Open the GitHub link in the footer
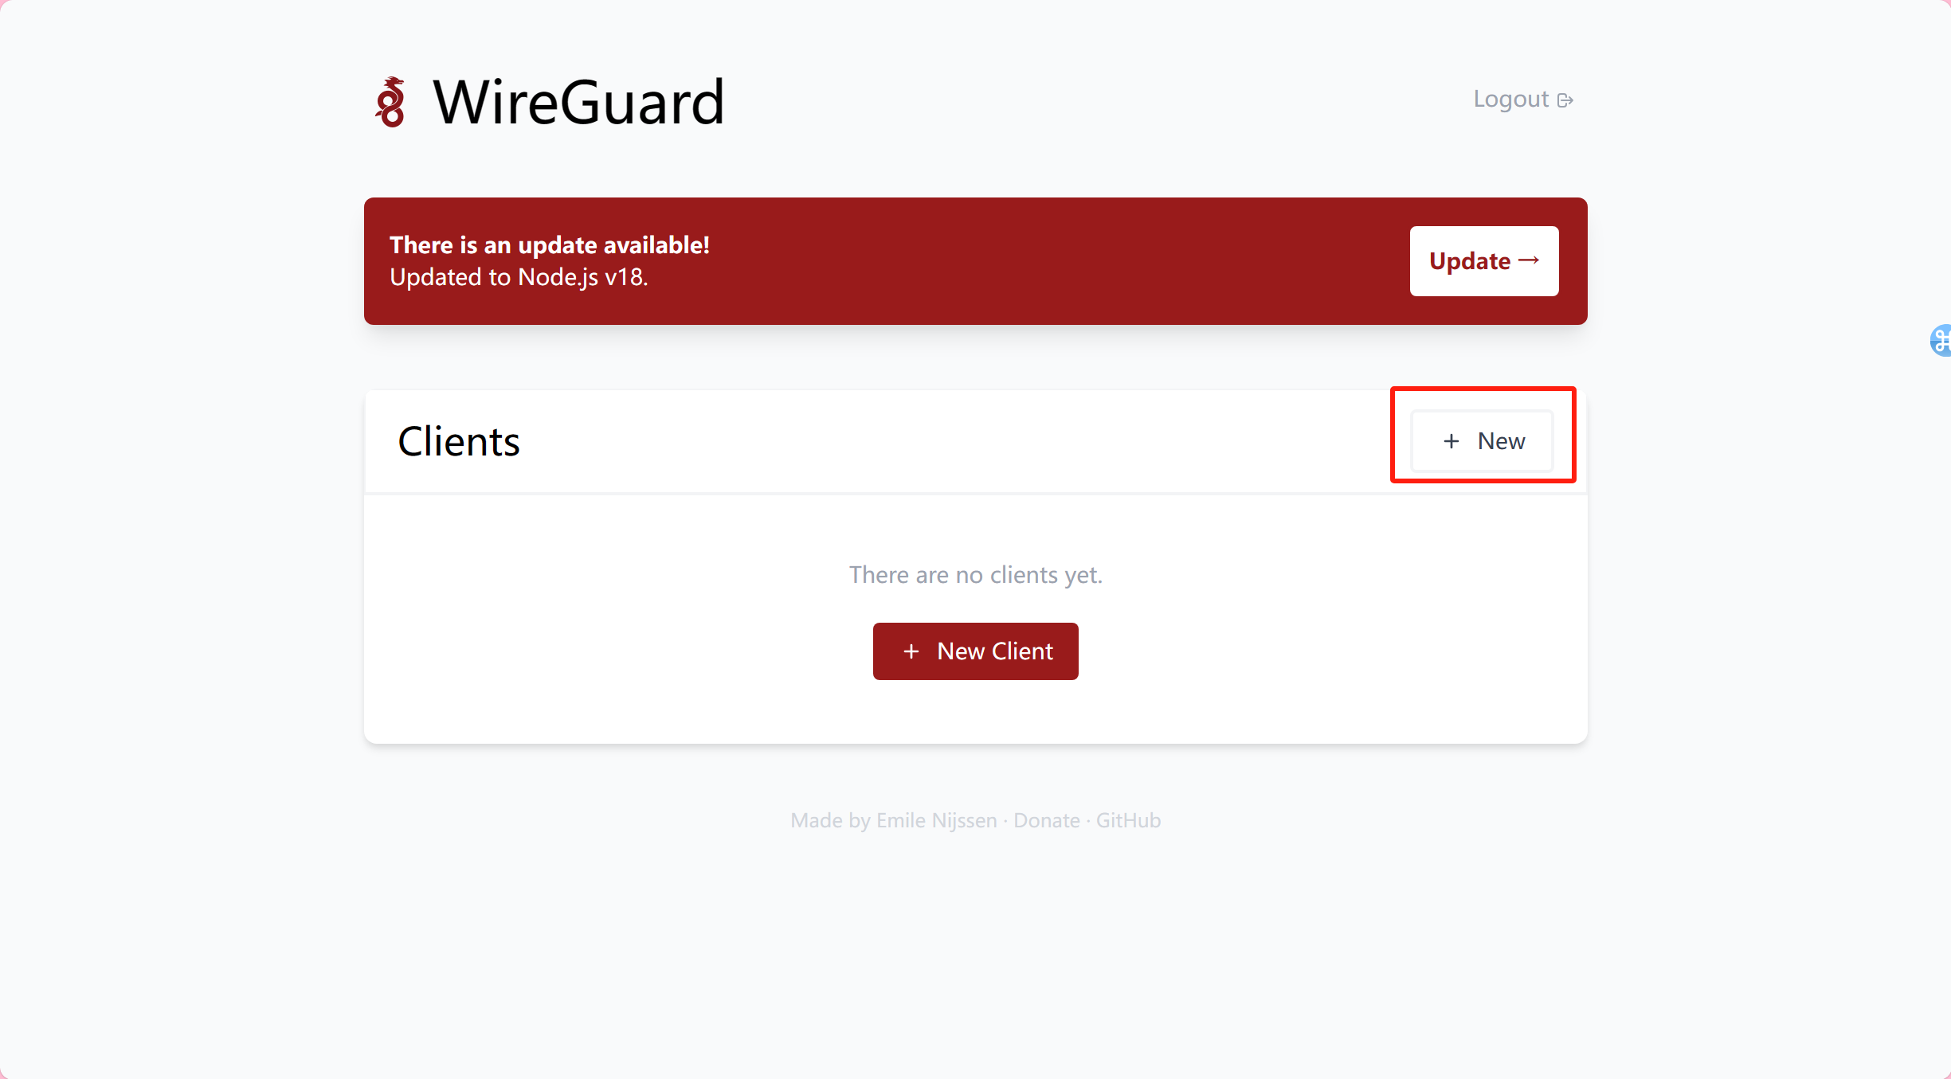1951x1079 pixels. click(x=1128, y=819)
